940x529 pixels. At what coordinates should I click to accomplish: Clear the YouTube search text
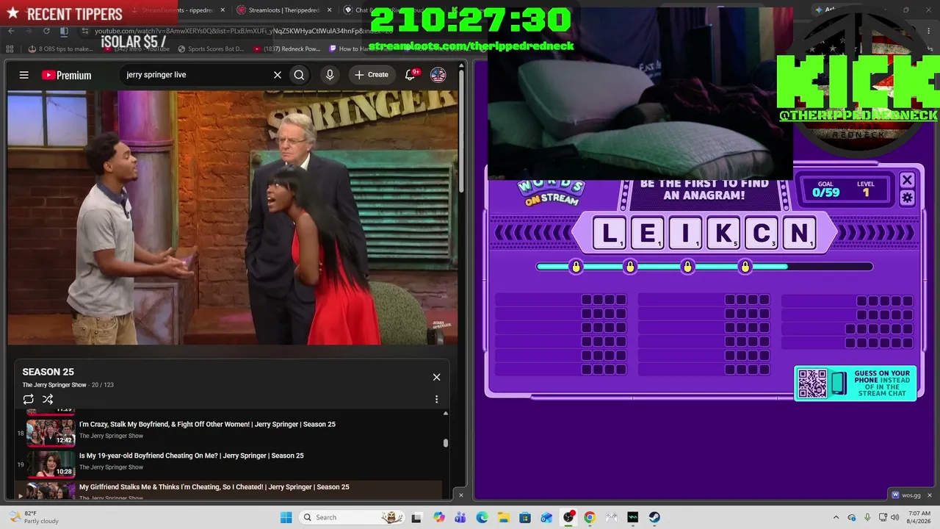click(278, 75)
